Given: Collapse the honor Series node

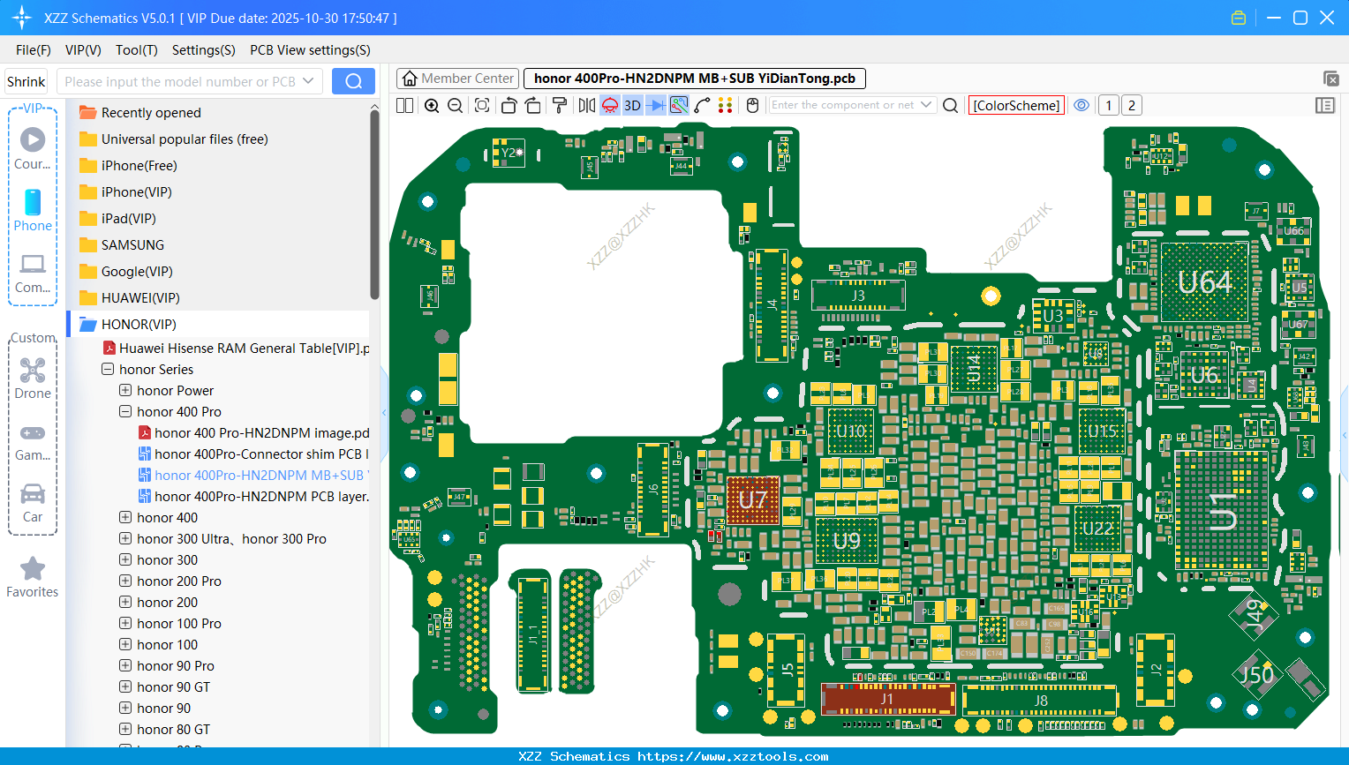Looking at the screenshot, I should (x=108, y=370).
